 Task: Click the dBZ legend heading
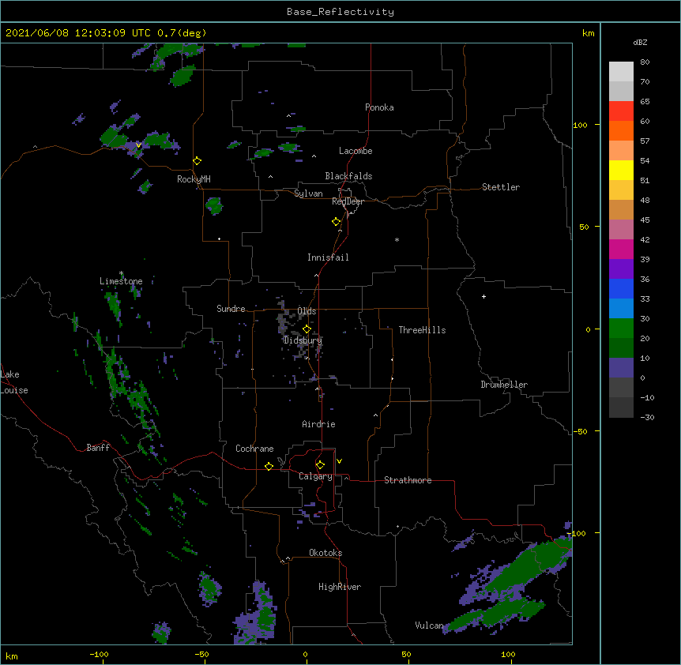pyautogui.click(x=640, y=43)
